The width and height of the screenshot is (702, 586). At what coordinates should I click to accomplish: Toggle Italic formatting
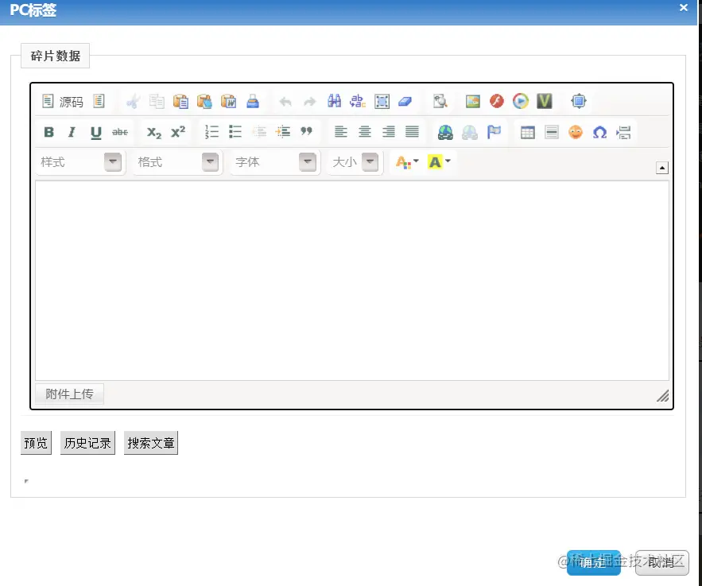(72, 132)
